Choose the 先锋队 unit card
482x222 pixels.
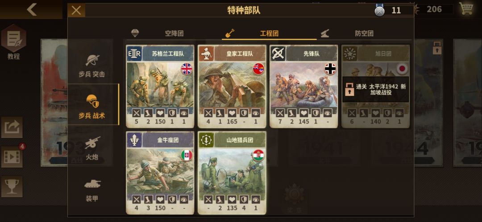(304, 86)
